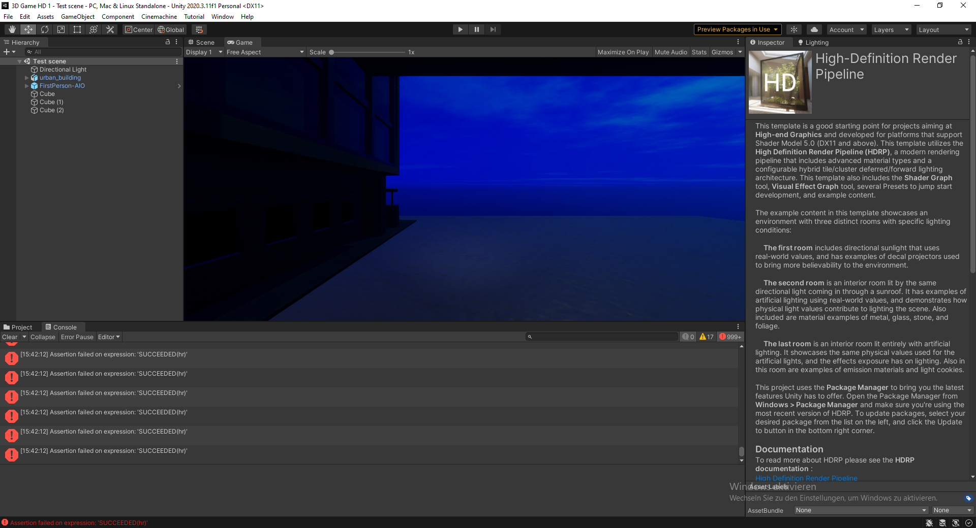The height and width of the screenshot is (528, 976).
Task: Toggle Center pivot mode
Action: point(138,29)
